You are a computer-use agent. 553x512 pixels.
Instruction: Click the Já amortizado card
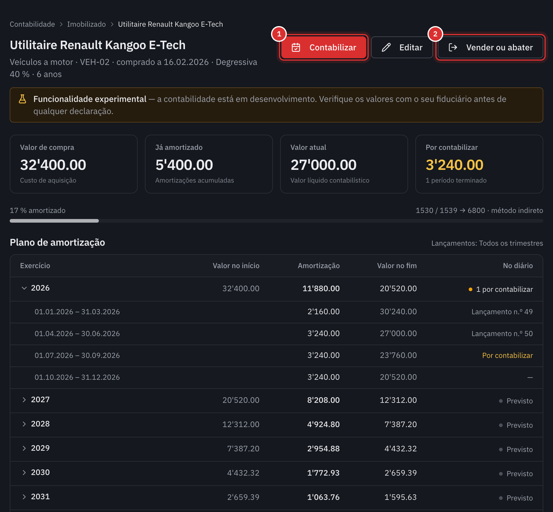pos(209,164)
